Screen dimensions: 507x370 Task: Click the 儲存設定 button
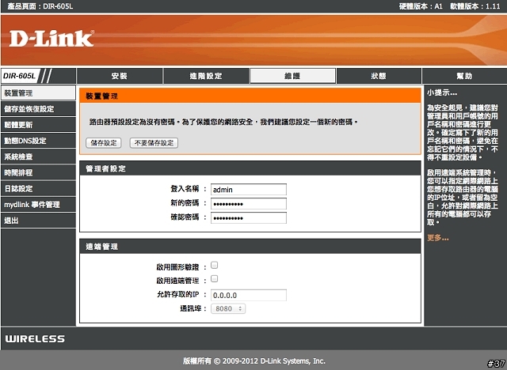(x=104, y=143)
